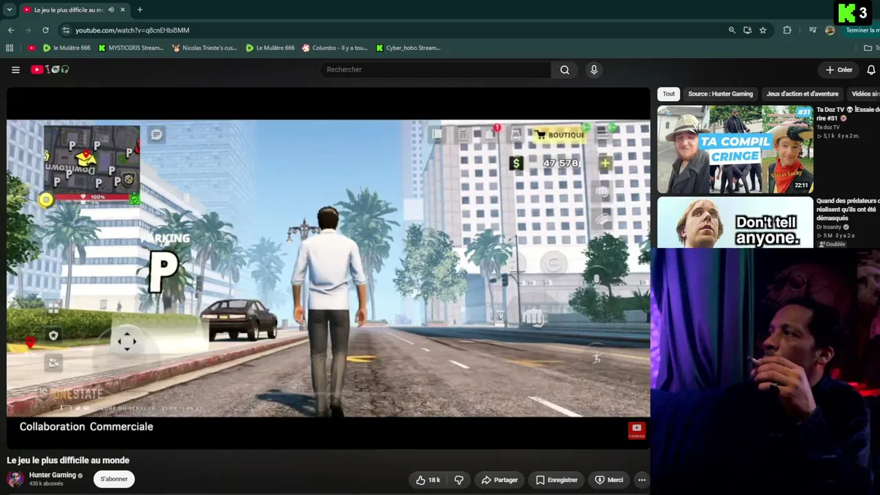This screenshot has height=495, width=880.
Task: Click the address bar URL
Action: [132, 30]
